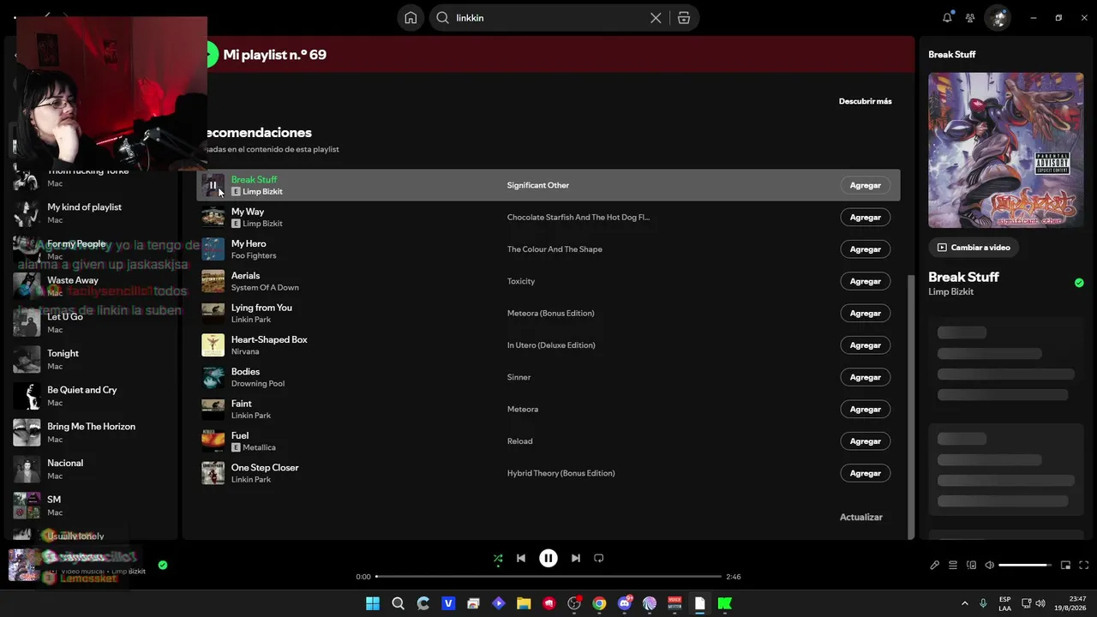Screen dimensions: 1097x617
Task: Add Lying from You with its Agregar button
Action: 865,314
